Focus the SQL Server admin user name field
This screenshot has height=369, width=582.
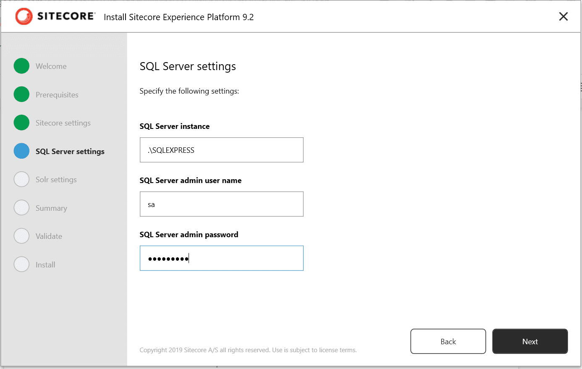point(221,204)
